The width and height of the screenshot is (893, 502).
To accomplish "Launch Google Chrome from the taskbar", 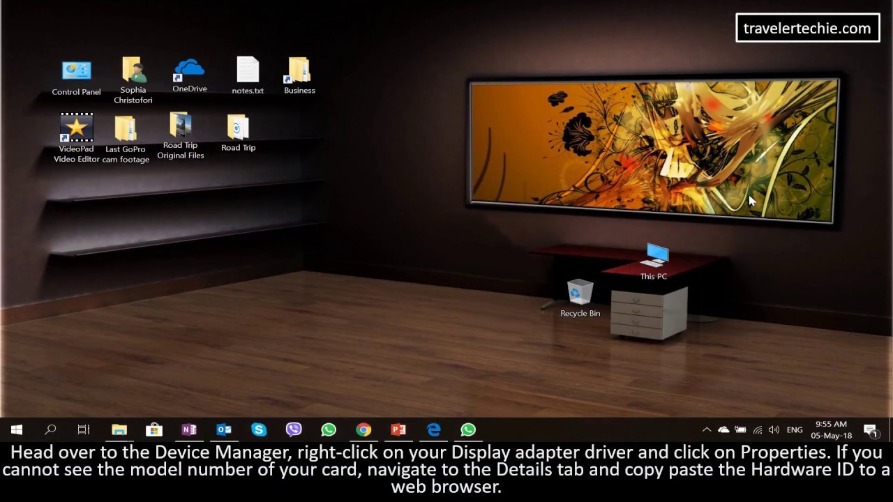I will (x=363, y=429).
